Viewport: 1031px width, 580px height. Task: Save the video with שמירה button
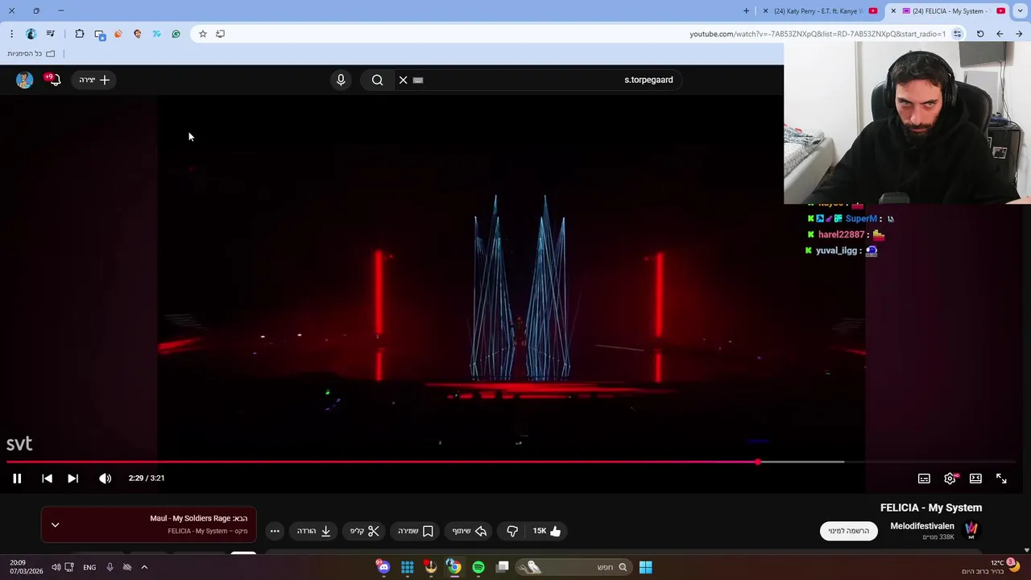(416, 531)
